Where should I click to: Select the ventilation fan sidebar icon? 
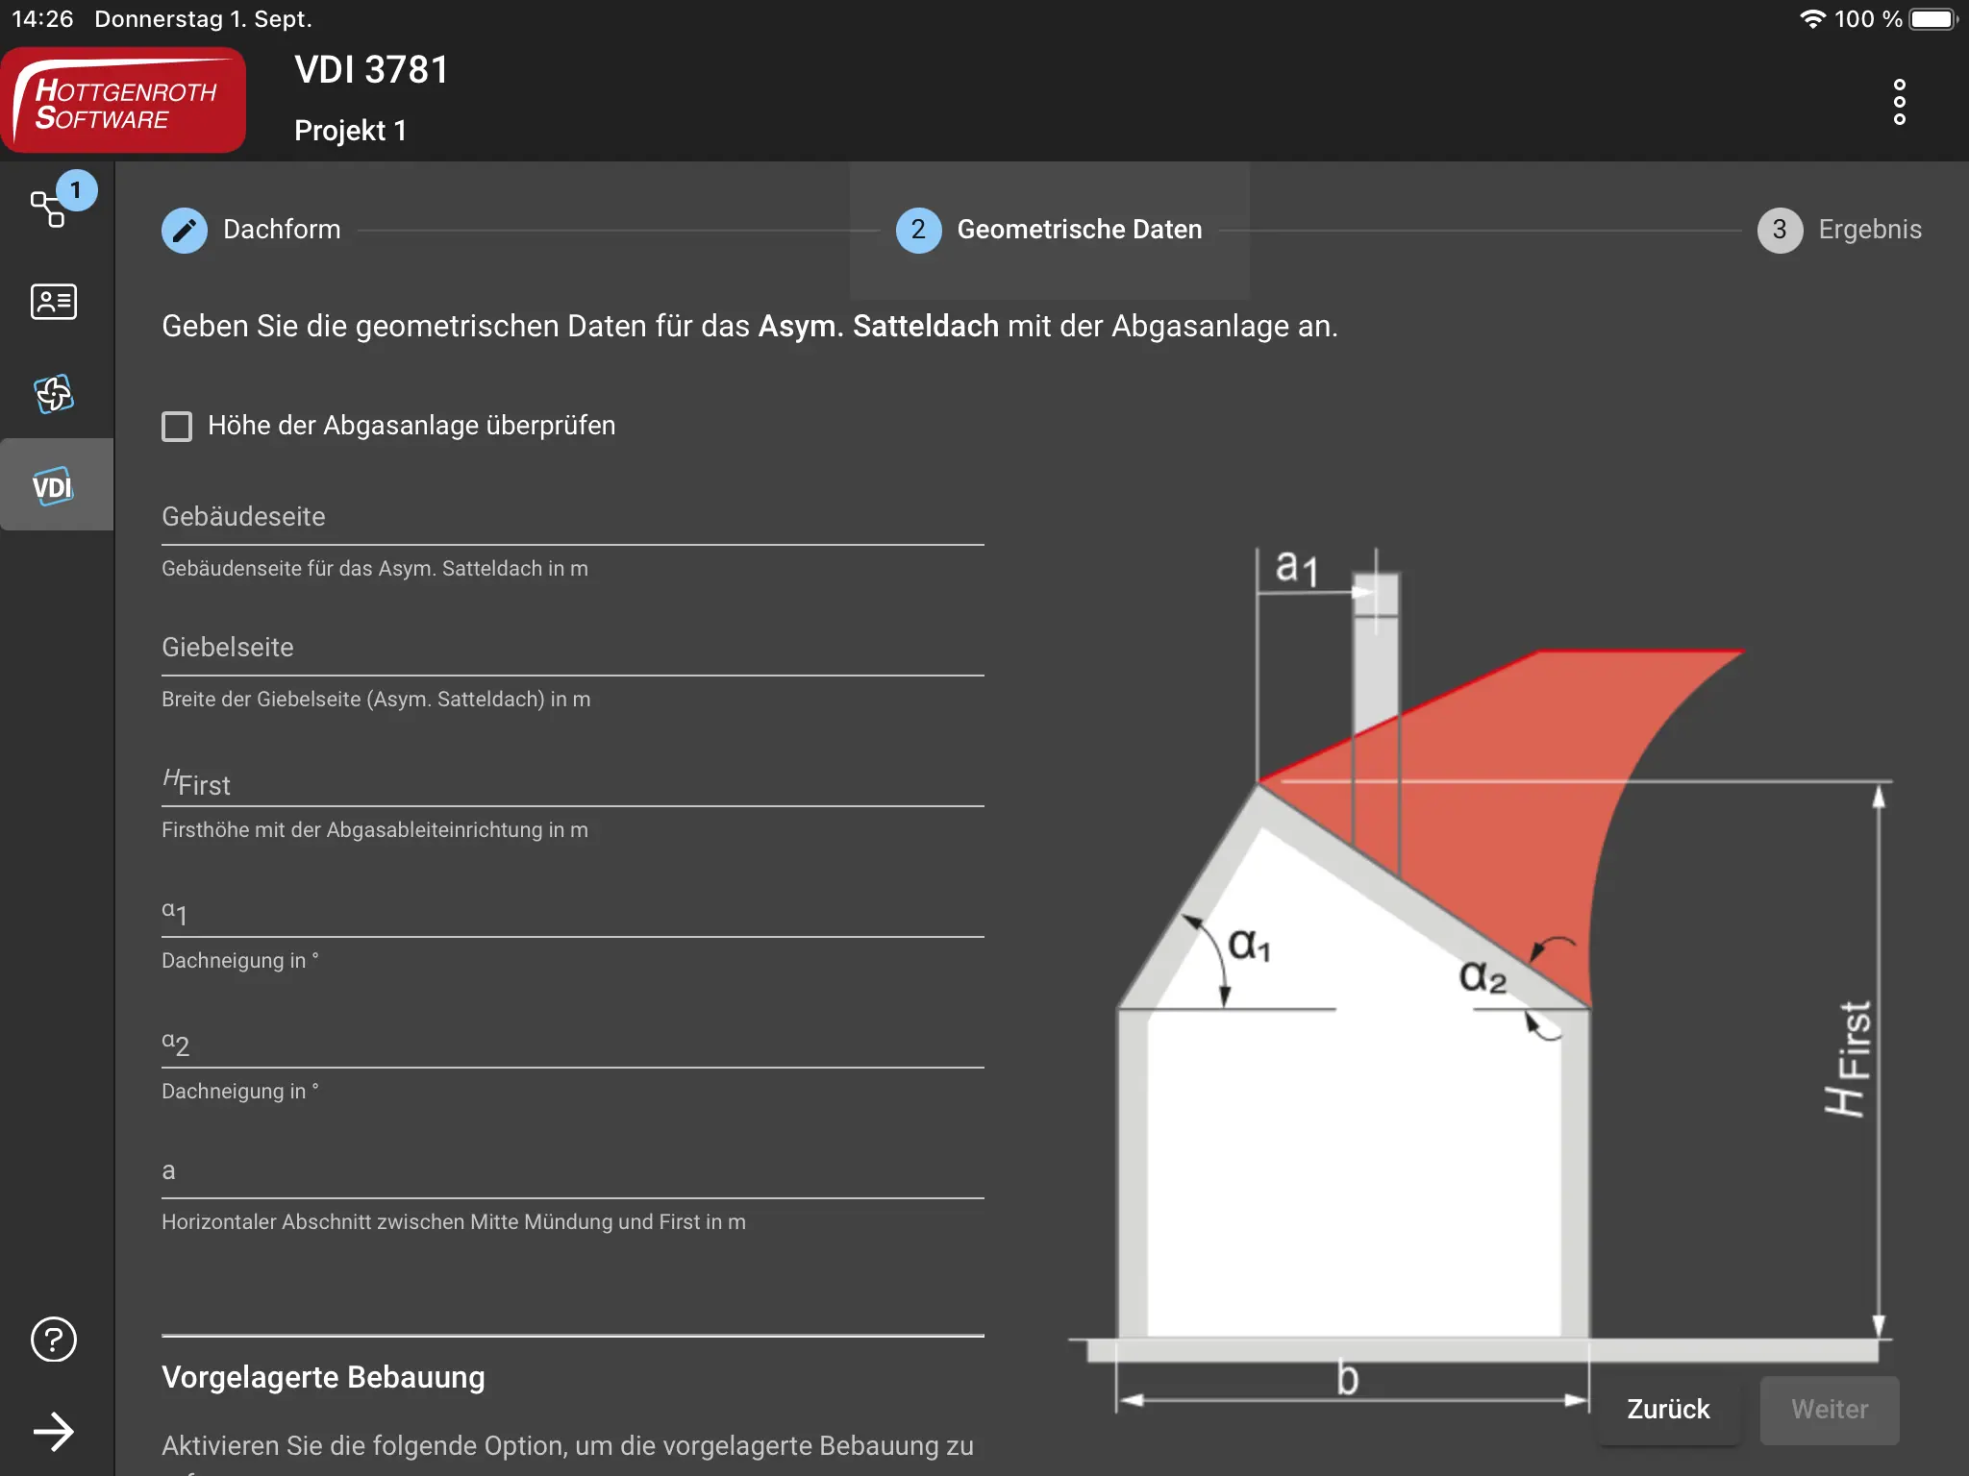point(54,393)
